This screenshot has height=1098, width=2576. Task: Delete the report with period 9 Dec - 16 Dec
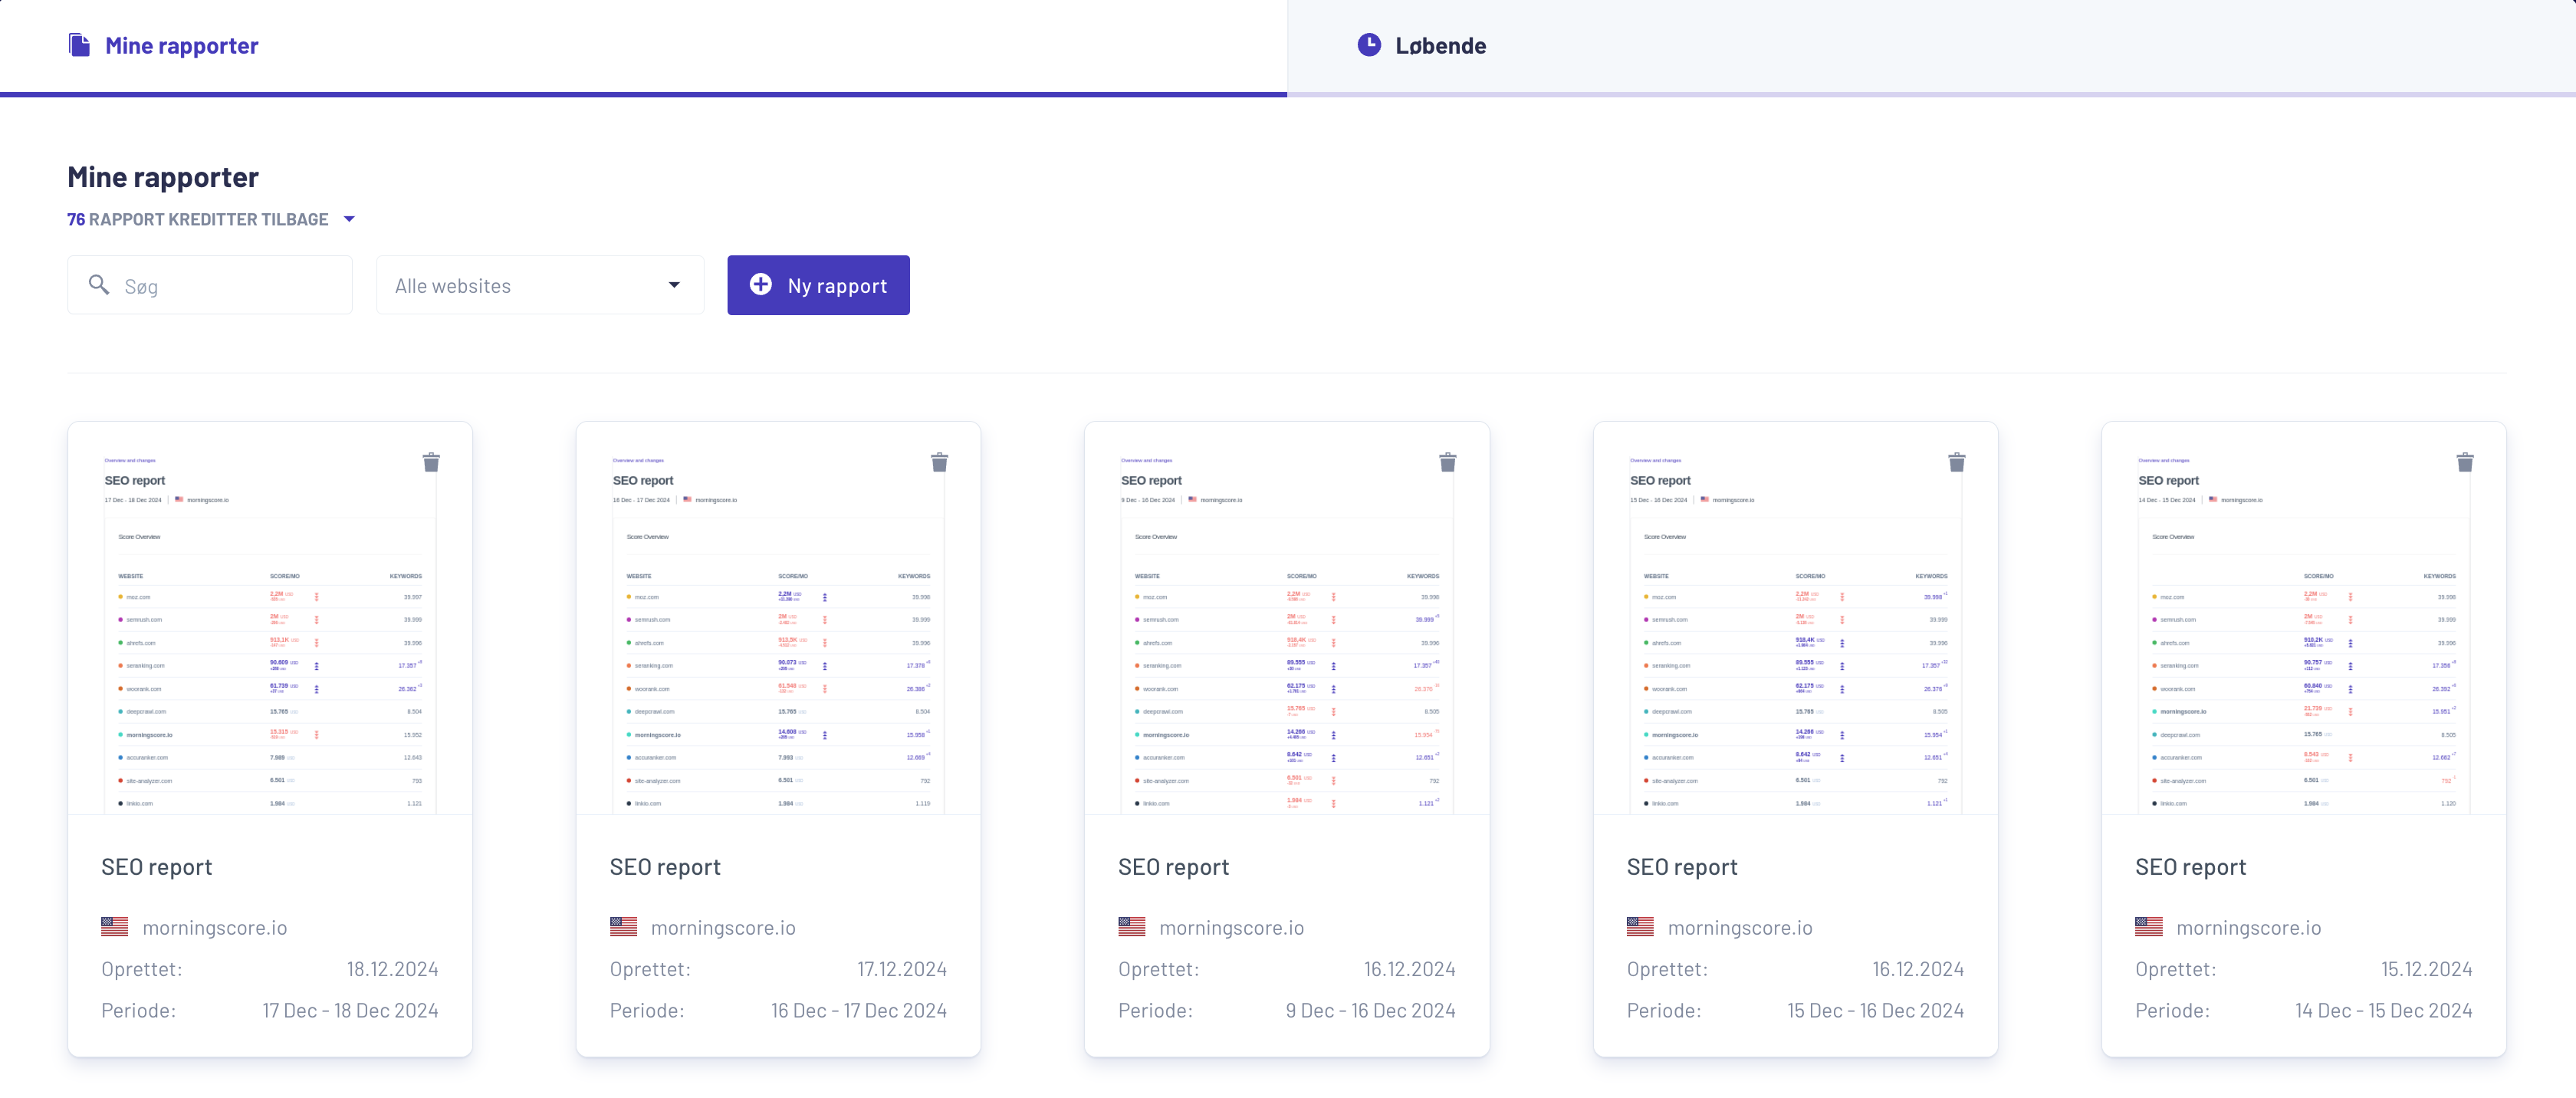(1448, 462)
